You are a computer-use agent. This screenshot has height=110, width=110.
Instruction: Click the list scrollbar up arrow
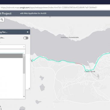tap(24, 55)
